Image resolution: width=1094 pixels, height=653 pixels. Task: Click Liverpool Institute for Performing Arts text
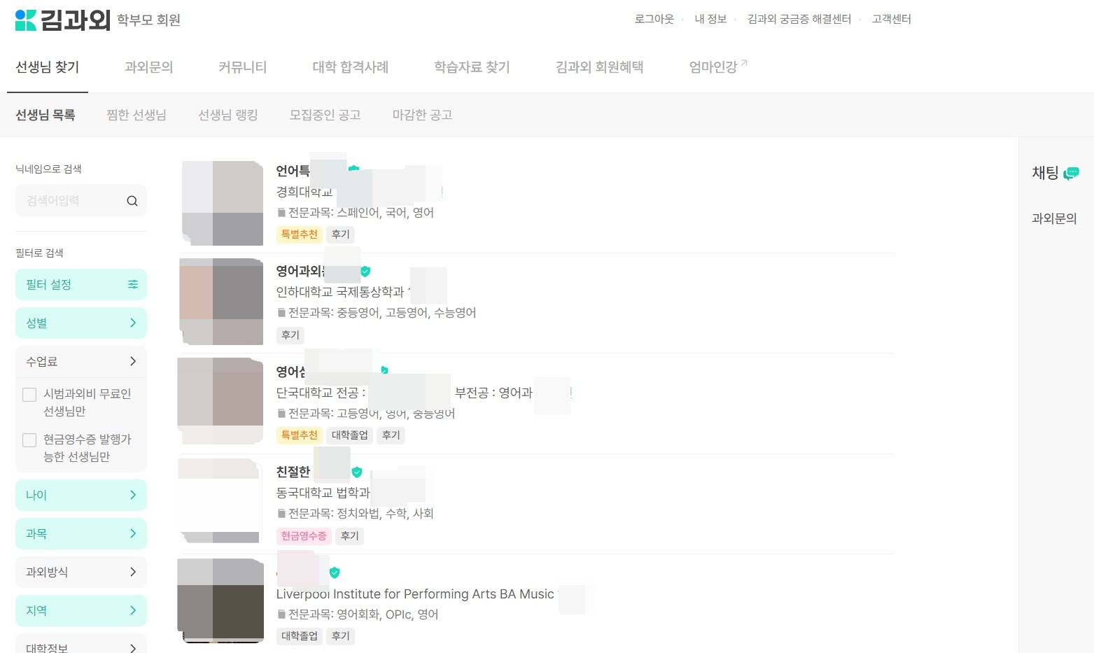[x=415, y=594]
